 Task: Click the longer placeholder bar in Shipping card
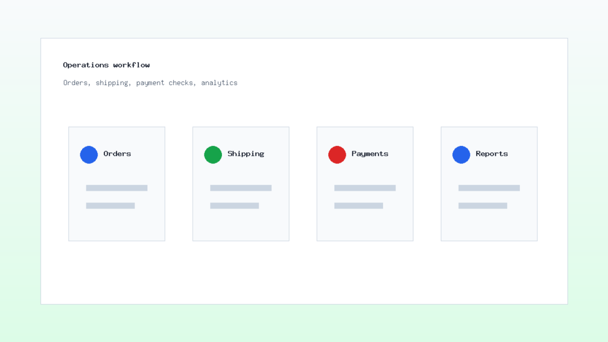(241, 188)
